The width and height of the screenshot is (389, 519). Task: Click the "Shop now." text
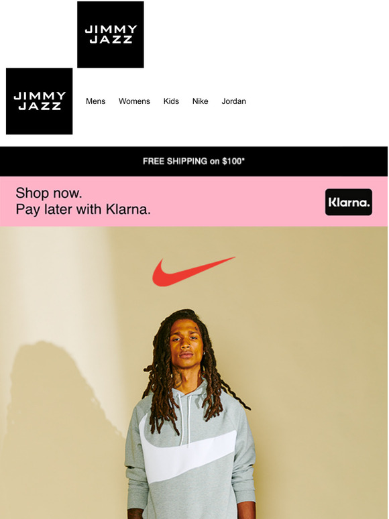tap(49, 193)
